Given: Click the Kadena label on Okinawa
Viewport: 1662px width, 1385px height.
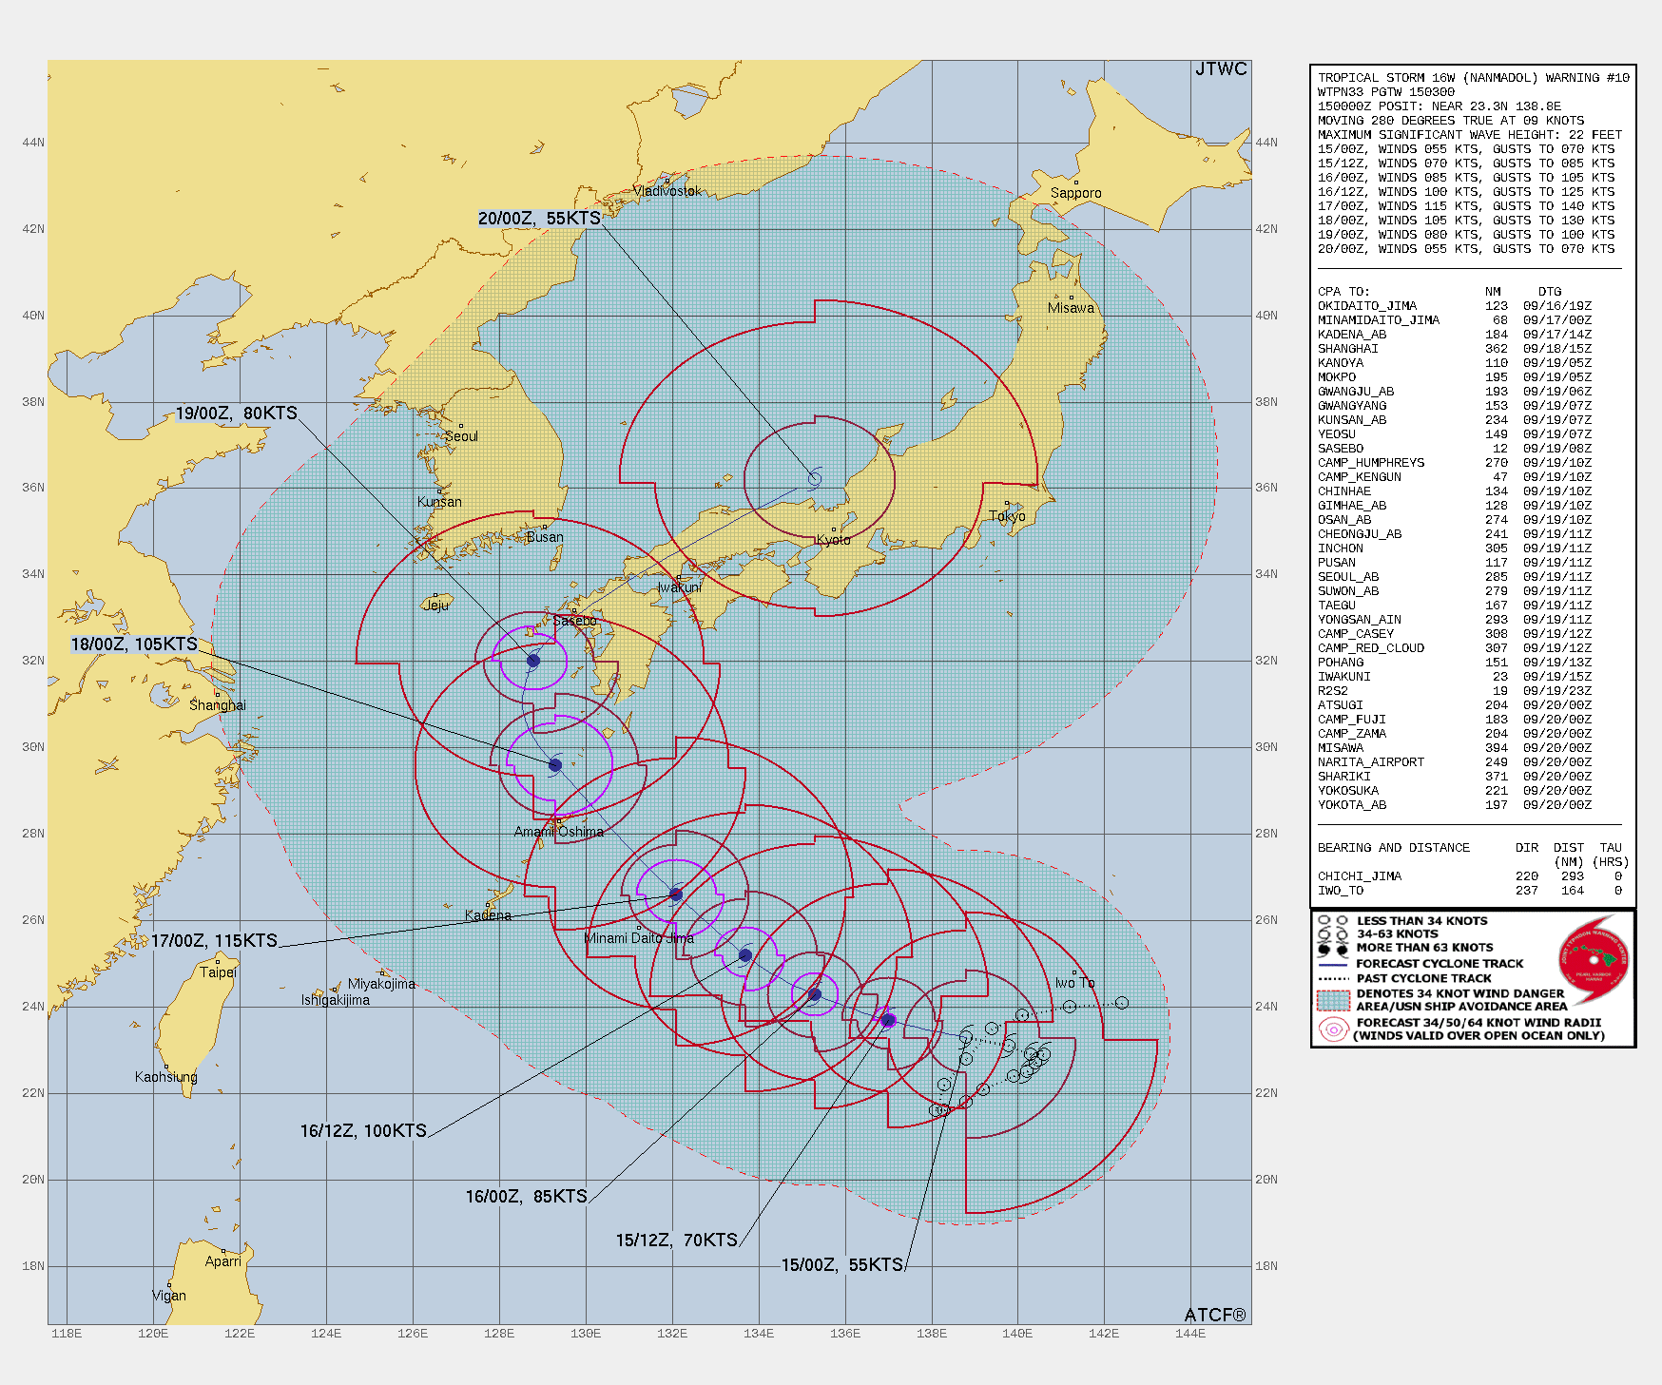Looking at the screenshot, I should (488, 915).
